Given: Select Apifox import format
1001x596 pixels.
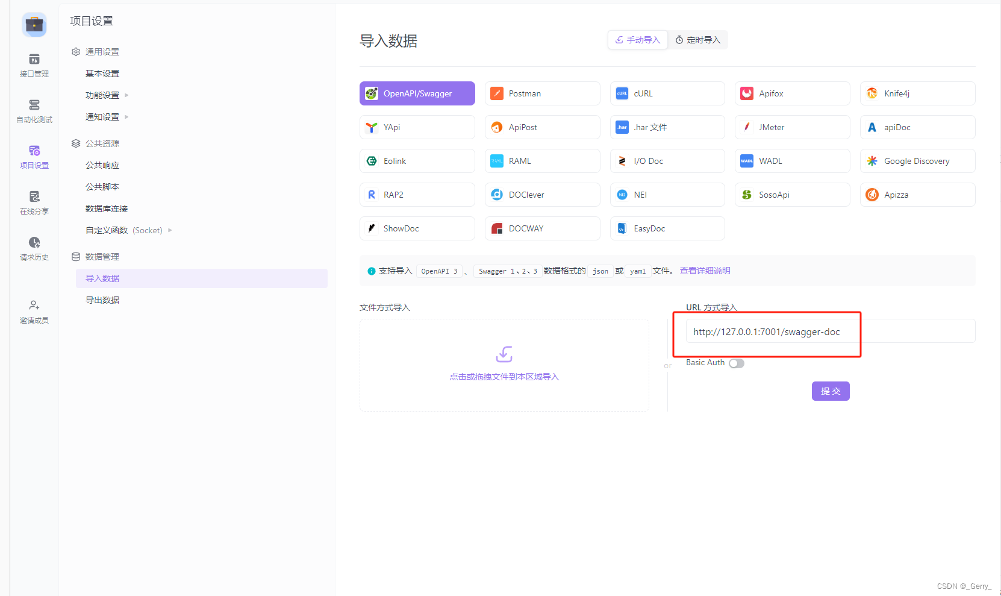Looking at the screenshot, I should pos(793,93).
